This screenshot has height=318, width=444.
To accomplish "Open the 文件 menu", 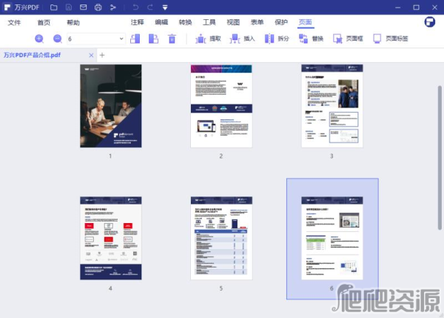I will (15, 23).
